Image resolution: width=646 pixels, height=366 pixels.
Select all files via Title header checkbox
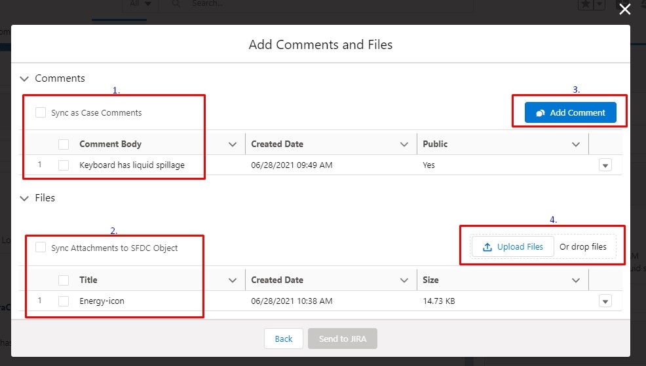point(64,280)
